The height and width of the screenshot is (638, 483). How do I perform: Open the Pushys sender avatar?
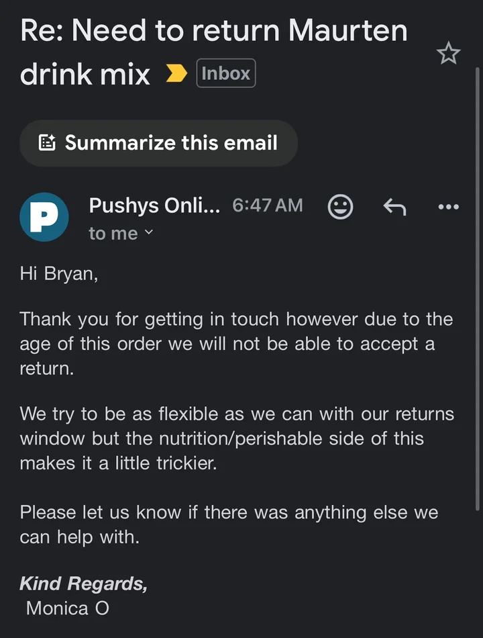(44, 217)
